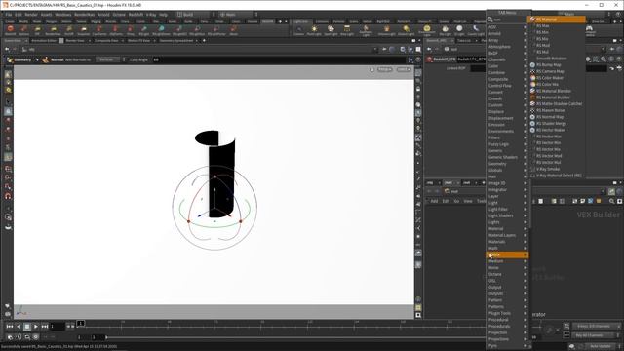Switch to the Animation Editor tab
This screenshot has height=351, width=624.
click(44, 41)
